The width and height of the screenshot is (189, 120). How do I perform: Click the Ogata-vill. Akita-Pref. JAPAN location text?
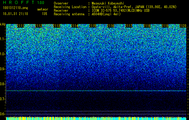click(134, 7)
